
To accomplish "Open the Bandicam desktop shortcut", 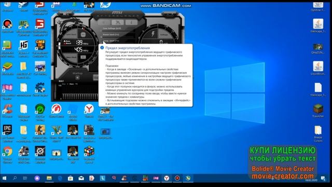I will (x=7, y=24).
